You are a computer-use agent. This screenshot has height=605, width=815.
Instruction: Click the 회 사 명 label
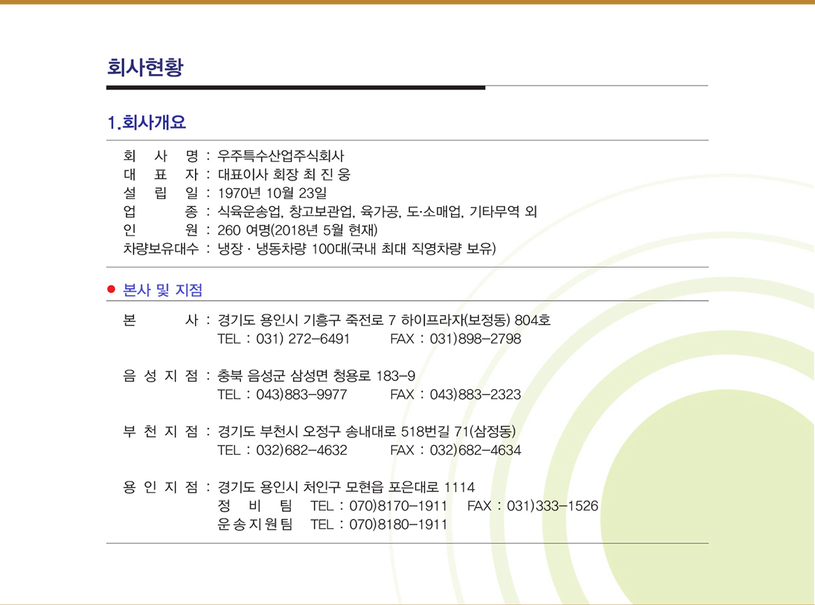160,155
